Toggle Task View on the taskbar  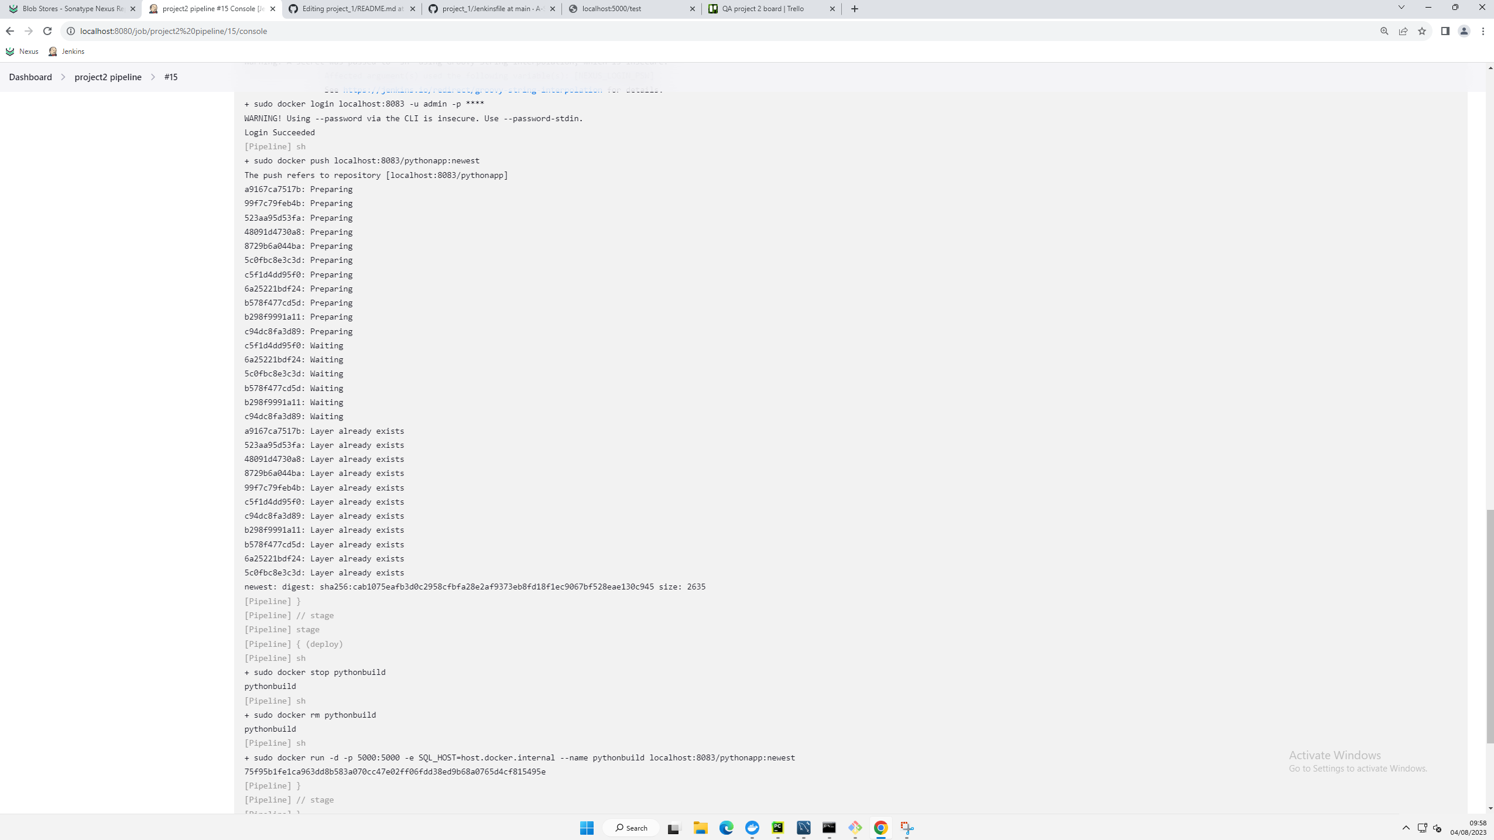point(674,827)
